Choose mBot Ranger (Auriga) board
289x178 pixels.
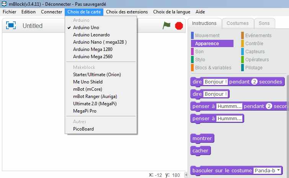pyautogui.click(x=101, y=96)
